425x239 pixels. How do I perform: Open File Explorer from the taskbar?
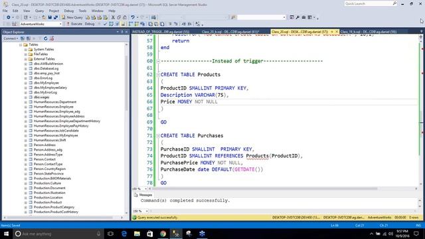(137, 234)
